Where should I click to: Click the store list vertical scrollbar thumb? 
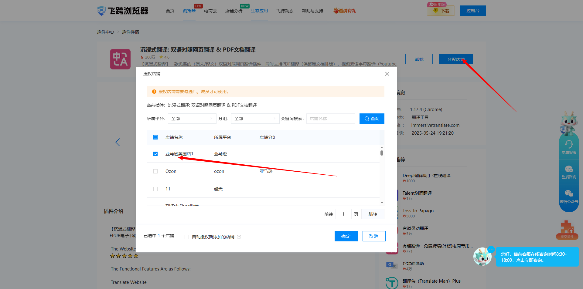[382, 153]
